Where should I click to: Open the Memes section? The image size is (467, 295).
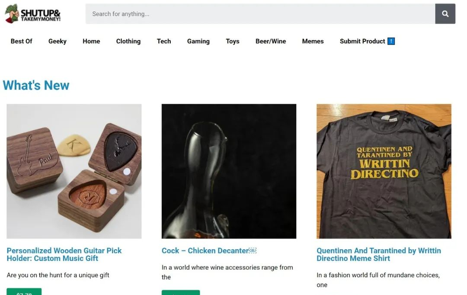click(313, 41)
